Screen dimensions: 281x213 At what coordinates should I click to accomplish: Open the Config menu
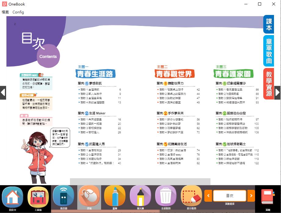click(x=18, y=12)
